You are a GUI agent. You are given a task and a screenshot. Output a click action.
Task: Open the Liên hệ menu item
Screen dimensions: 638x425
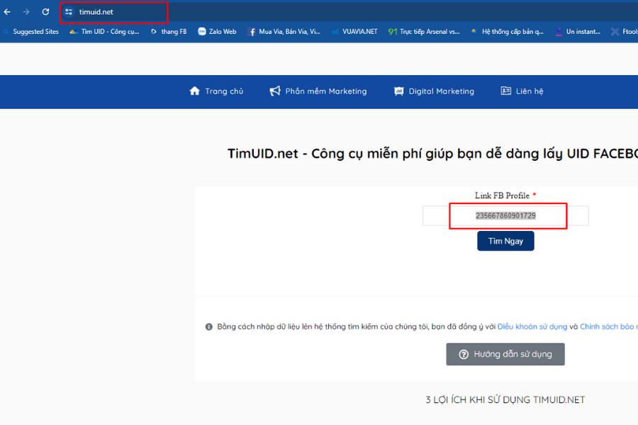(x=529, y=91)
